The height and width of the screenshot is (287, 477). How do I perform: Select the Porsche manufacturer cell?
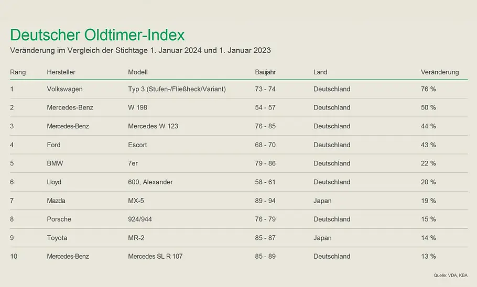(x=59, y=219)
